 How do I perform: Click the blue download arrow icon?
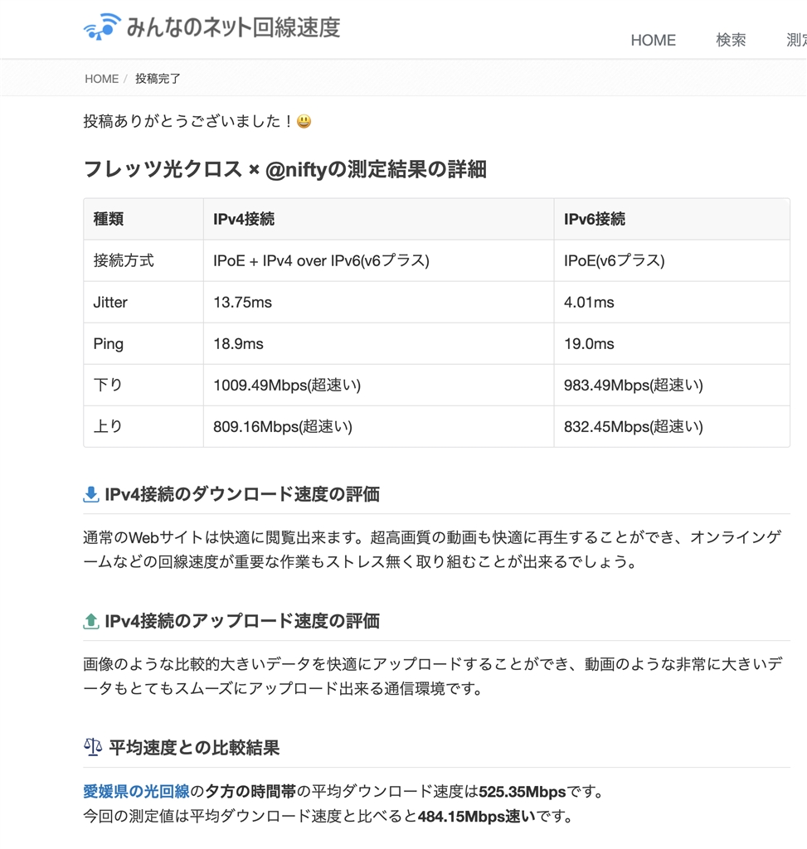(x=91, y=494)
